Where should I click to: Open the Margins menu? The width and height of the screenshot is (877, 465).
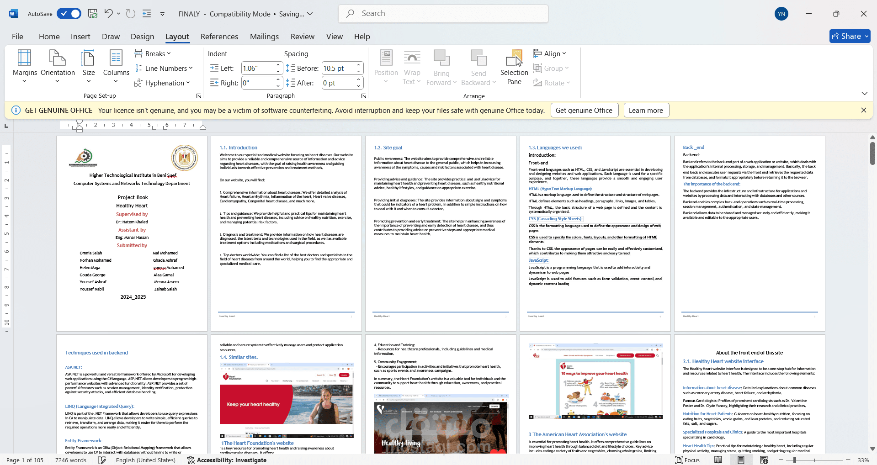25,67
